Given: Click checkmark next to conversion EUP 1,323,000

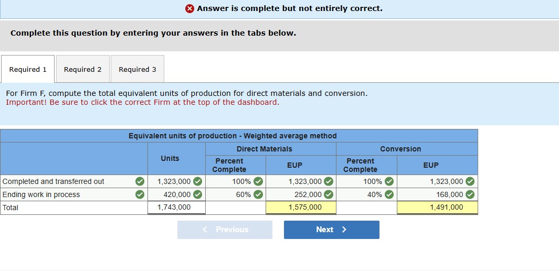Looking at the screenshot, I should pyautogui.click(x=470, y=181).
